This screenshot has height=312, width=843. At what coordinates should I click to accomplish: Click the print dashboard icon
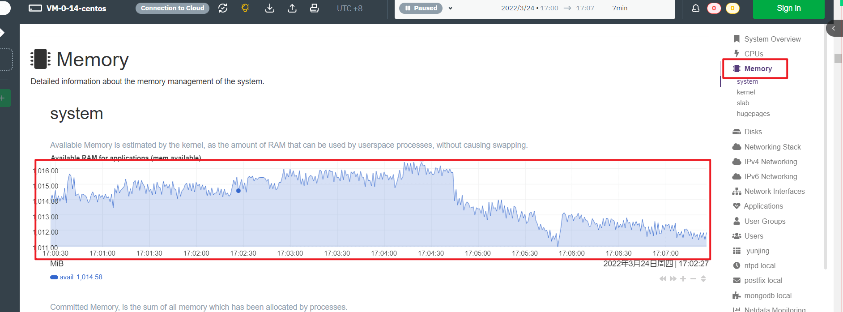pos(315,8)
